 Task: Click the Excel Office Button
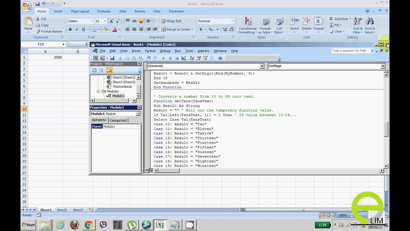27,6
